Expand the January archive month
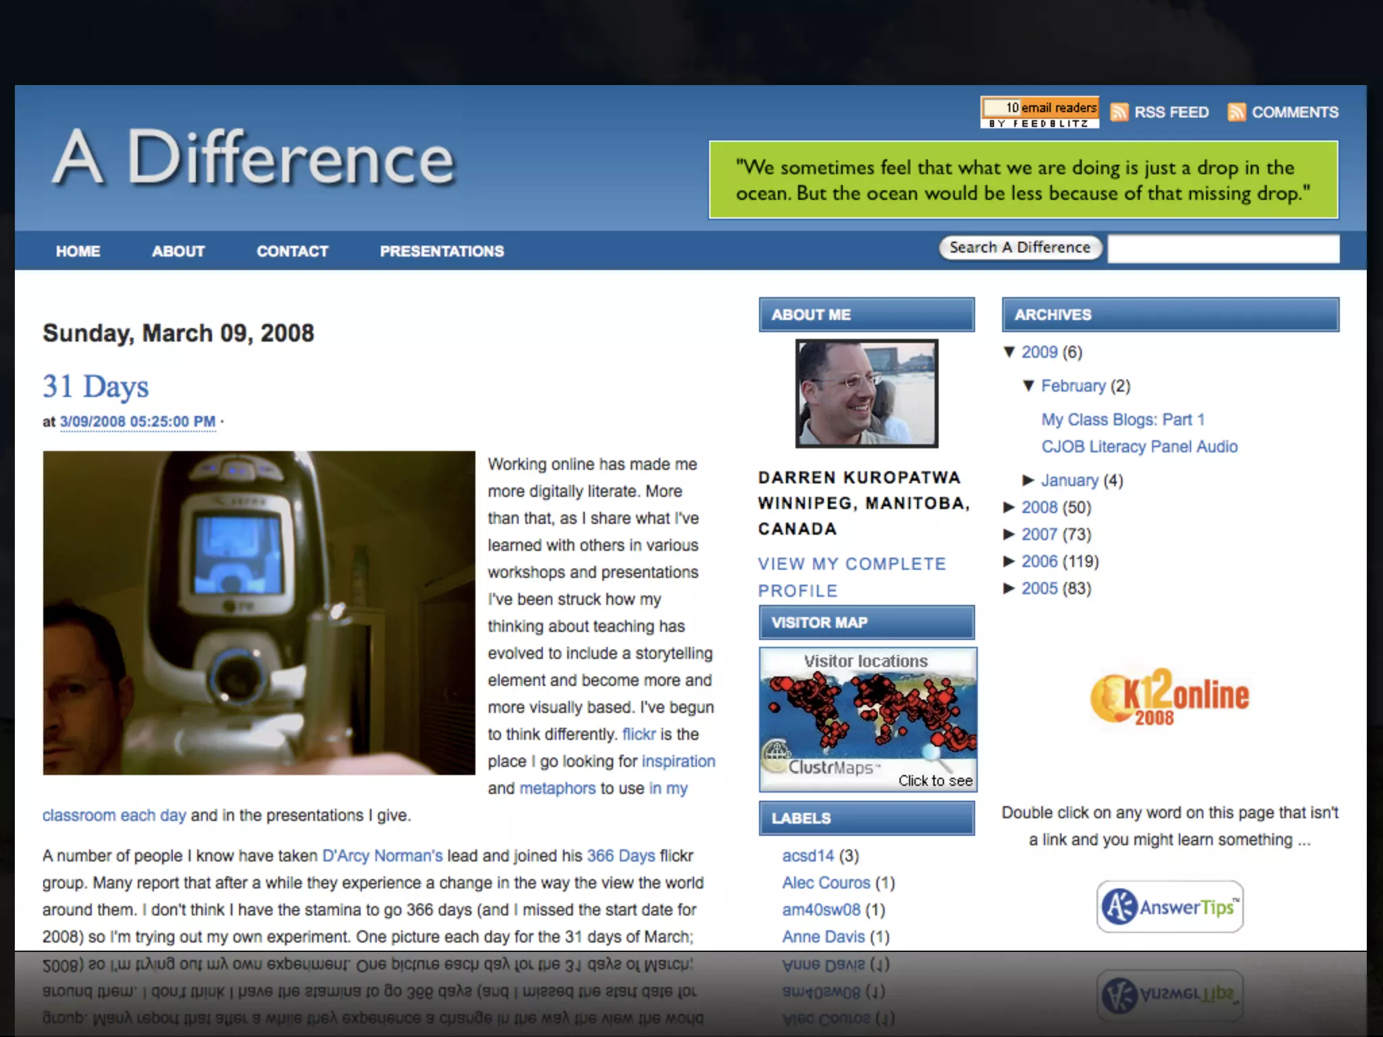This screenshot has height=1037, width=1383. 1028,480
